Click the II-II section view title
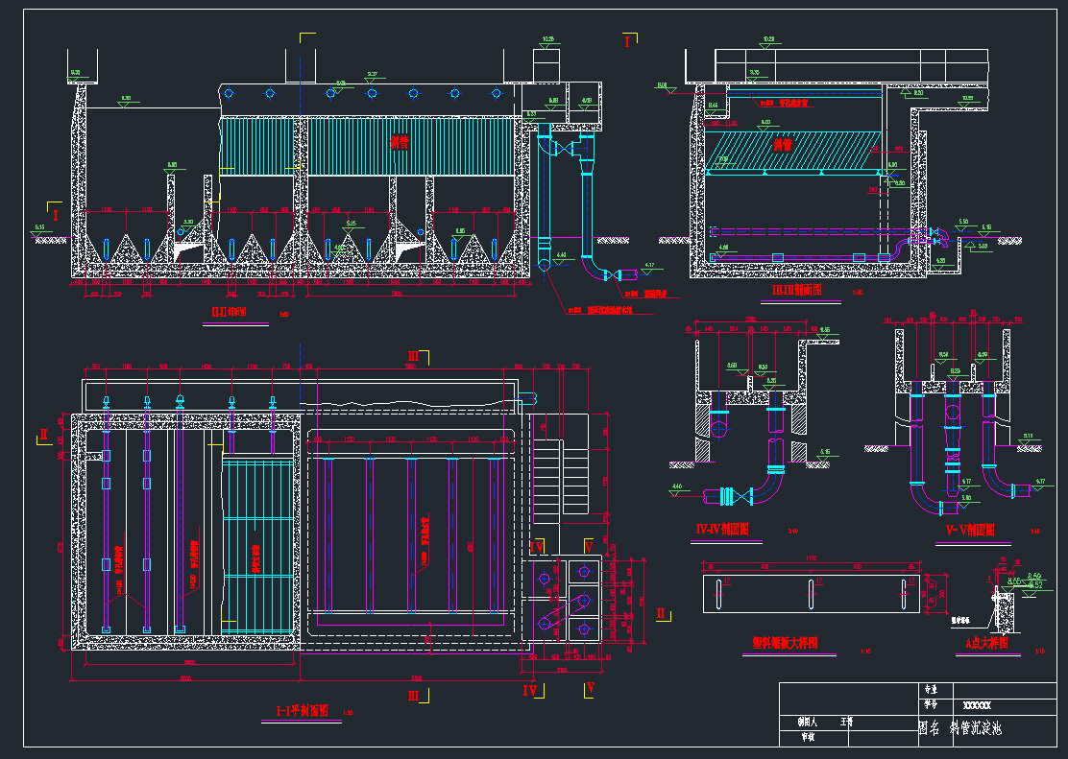Image resolution: width=1068 pixels, height=759 pixels. pos(229,311)
